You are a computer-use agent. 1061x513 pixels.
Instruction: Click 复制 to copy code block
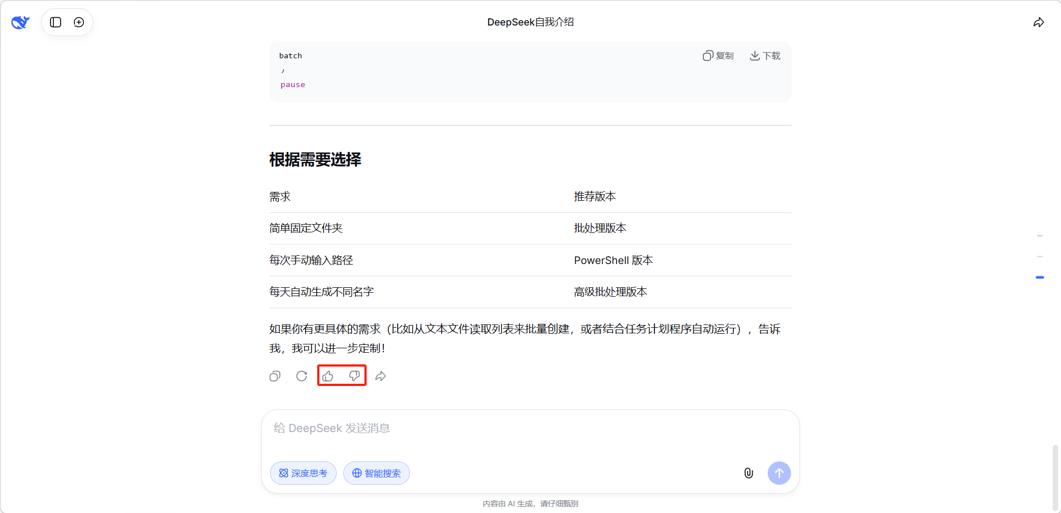click(718, 55)
